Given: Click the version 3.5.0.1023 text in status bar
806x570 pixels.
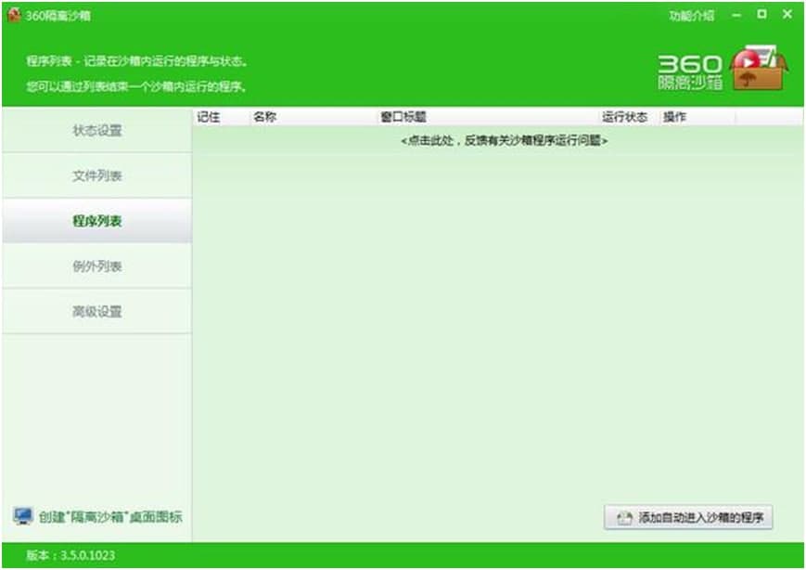Looking at the screenshot, I should [x=70, y=556].
